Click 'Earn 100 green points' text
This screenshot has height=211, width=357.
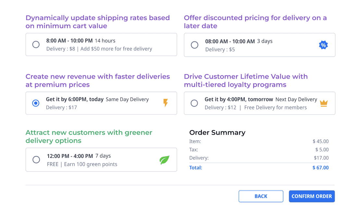coord(91,164)
